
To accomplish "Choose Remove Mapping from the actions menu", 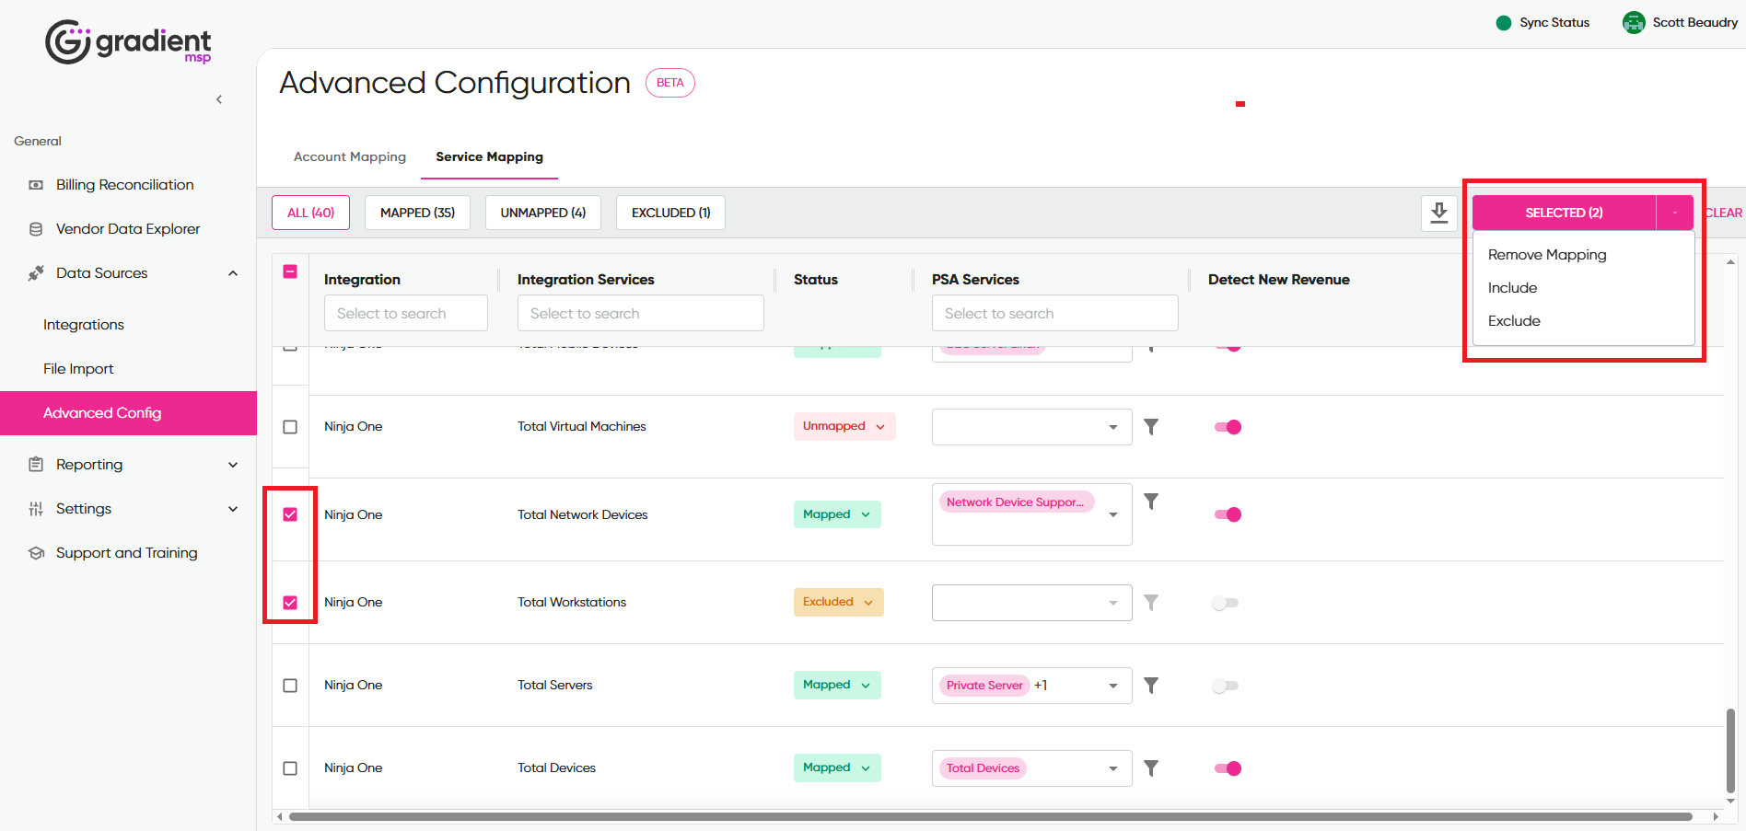I will [x=1547, y=255].
